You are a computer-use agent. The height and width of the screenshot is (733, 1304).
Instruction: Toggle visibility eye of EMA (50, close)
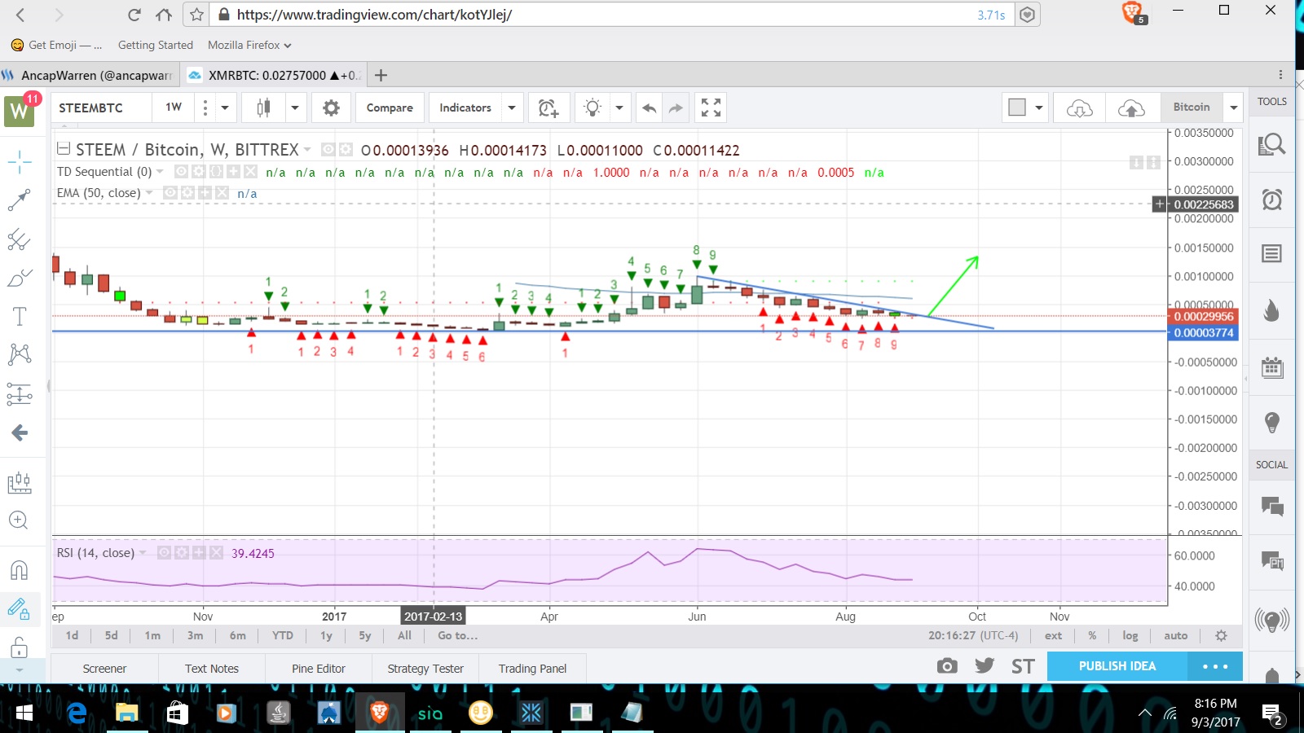click(x=170, y=193)
